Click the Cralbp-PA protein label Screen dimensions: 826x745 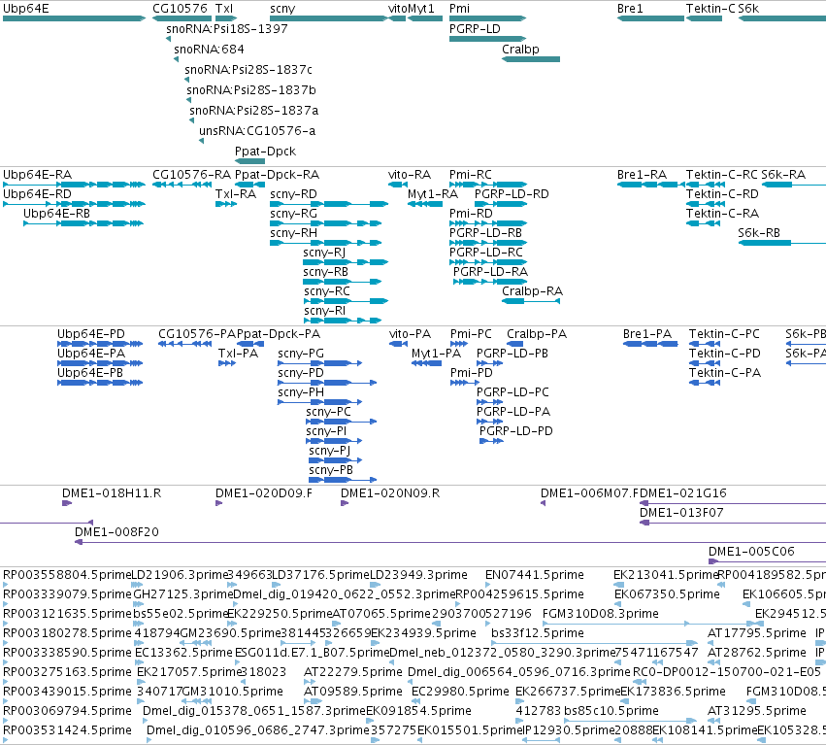tap(537, 334)
